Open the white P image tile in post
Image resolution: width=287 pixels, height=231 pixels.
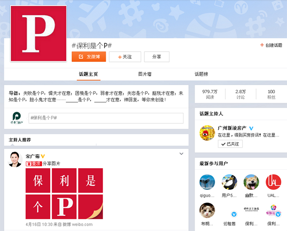tap(64, 207)
